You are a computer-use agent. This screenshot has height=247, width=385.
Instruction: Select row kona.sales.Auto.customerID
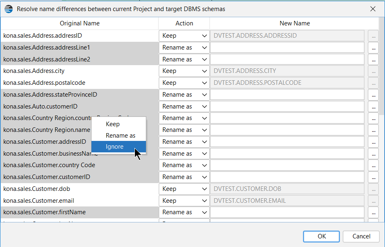(80, 107)
